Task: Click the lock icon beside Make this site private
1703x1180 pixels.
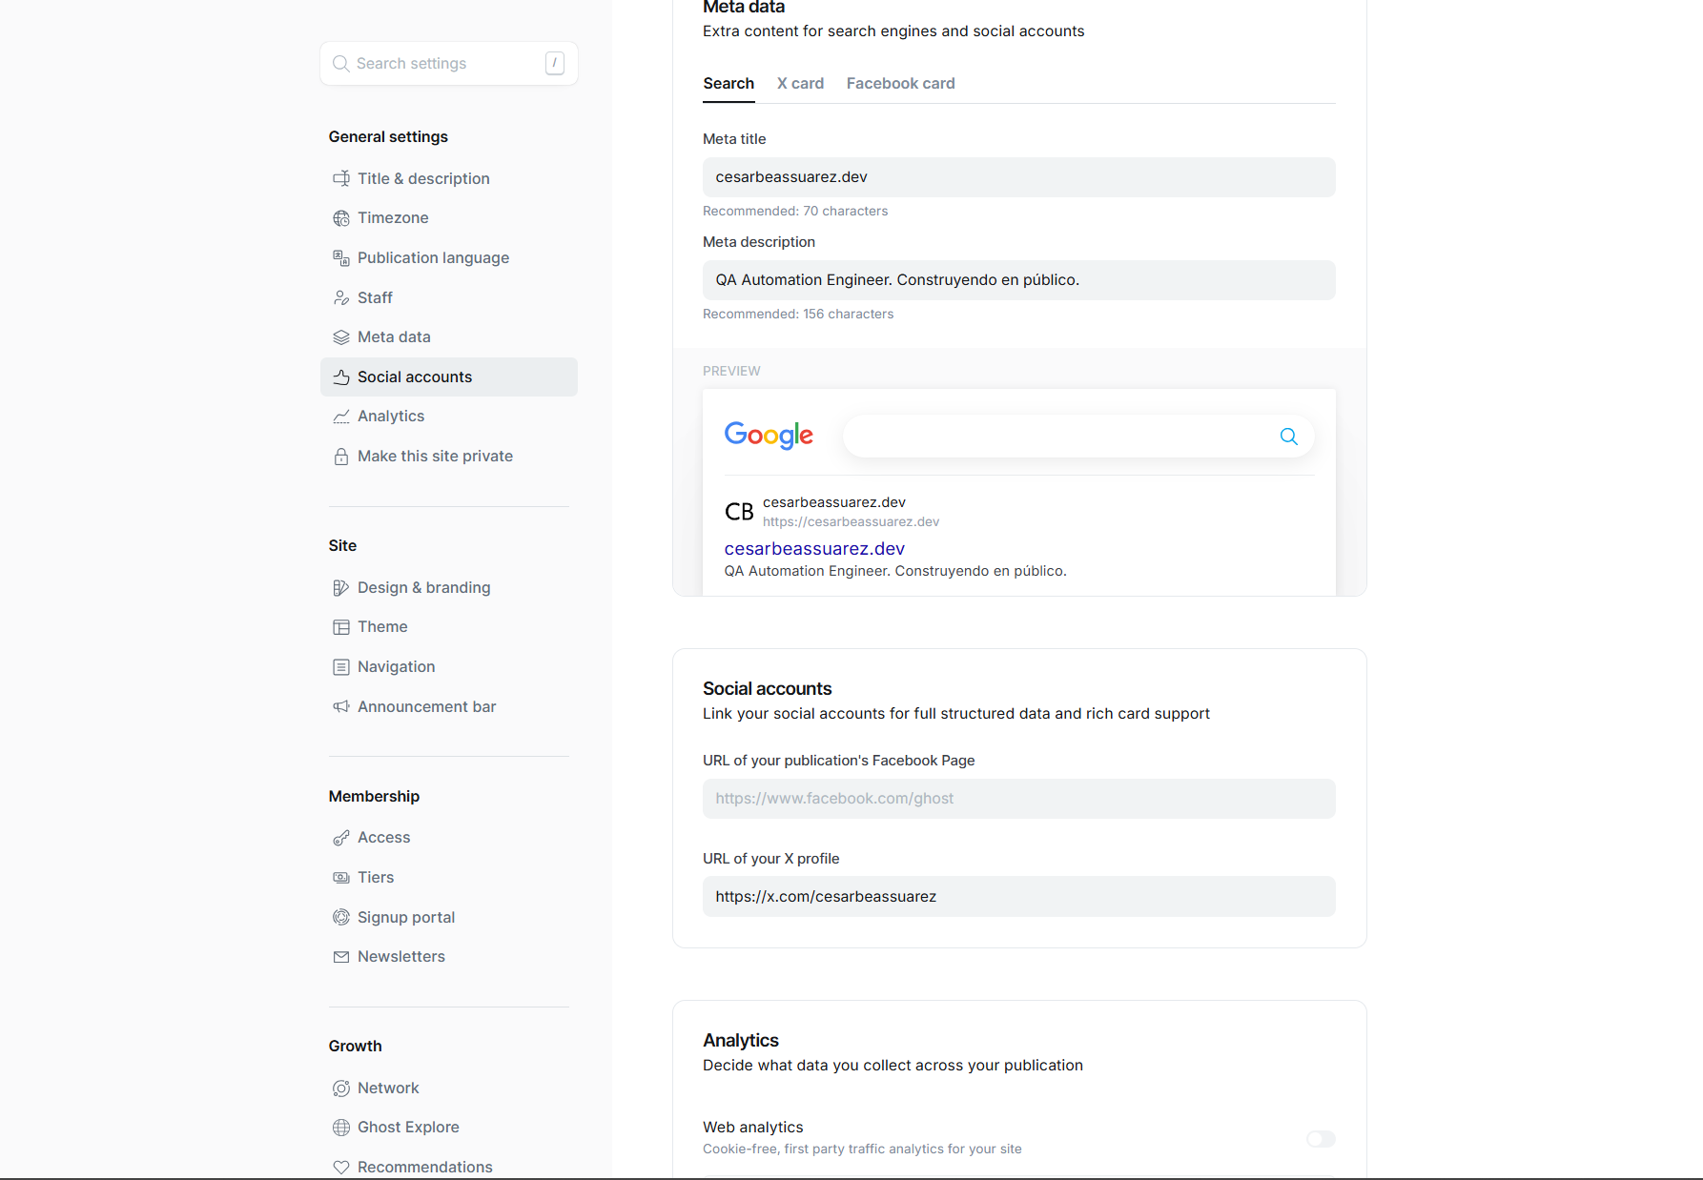Action: point(341,456)
